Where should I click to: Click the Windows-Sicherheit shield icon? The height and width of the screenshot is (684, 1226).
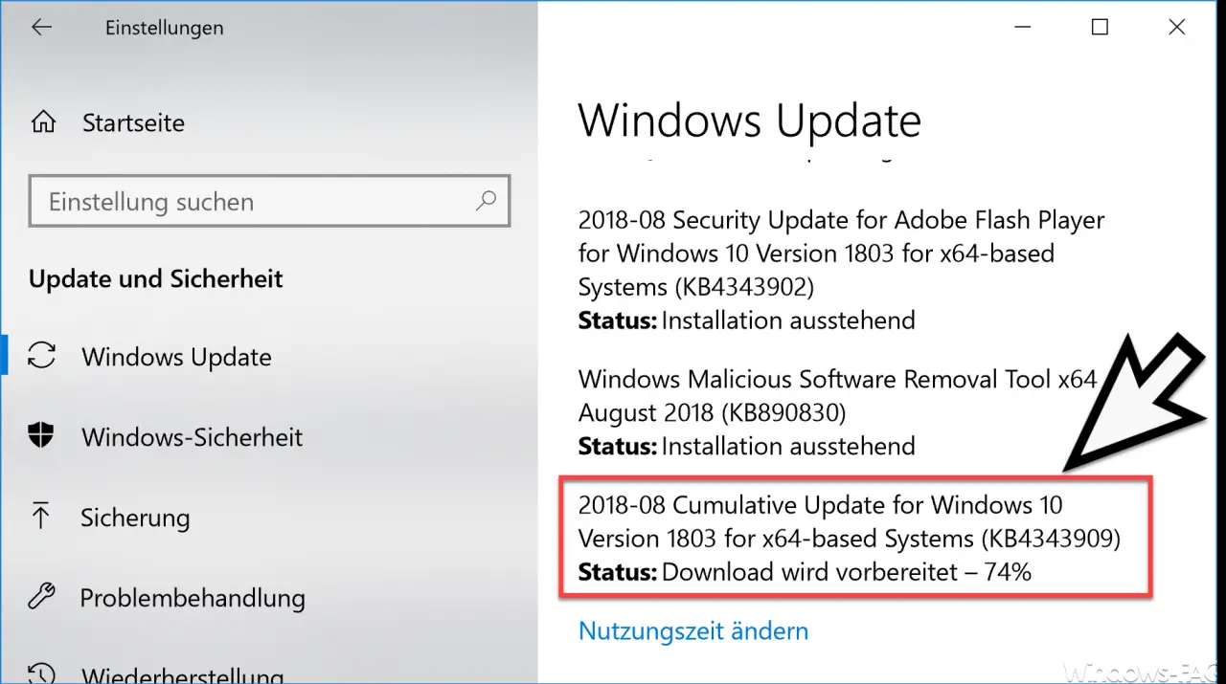[41, 437]
